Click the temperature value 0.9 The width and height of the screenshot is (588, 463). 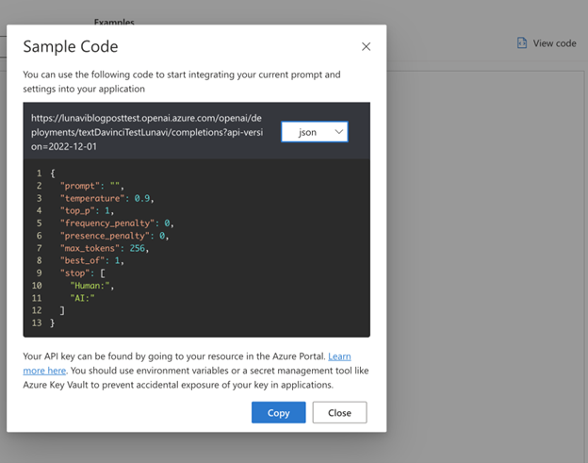point(143,199)
